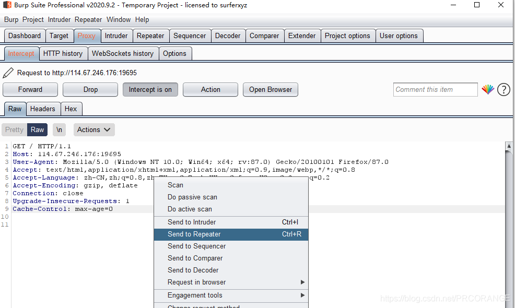This screenshot has width=515, height=308.
Task: Toggle the \n non-printable characters button
Action: 59,129
